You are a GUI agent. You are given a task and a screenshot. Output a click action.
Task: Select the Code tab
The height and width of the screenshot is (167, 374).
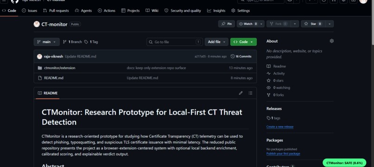[x=9, y=11]
